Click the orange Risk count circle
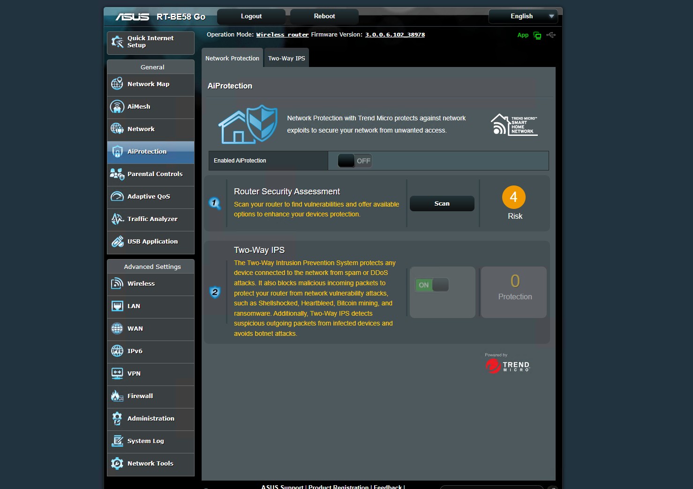This screenshot has width=693, height=489. (x=514, y=197)
